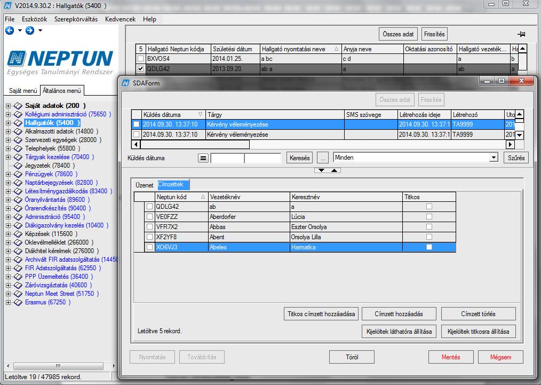The height and width of the screenshot is (385, 541).
Task: Click the red Mentés button
Action: point(451,357)
